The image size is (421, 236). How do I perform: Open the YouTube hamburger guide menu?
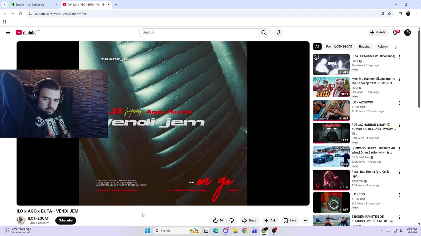pos(8,32)
